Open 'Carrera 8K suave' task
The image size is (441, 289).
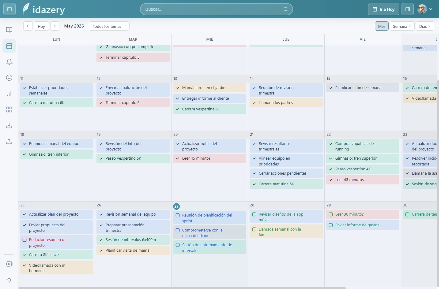pyautogui.click(x=56, y=255)
